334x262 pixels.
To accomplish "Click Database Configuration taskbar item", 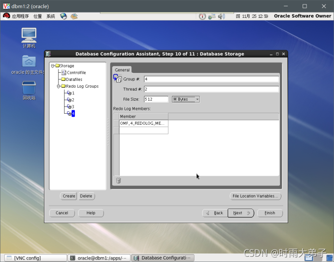I will 163,258.
